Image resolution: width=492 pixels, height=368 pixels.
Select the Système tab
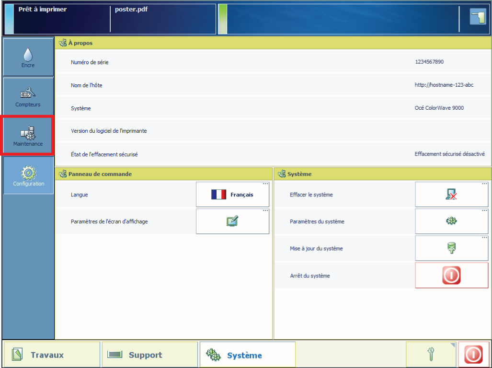click(248, 355)
